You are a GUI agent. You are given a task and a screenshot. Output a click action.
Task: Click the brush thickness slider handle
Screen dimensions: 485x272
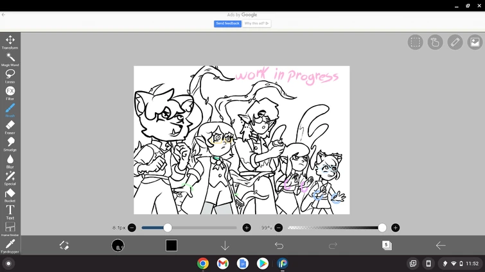167,228
